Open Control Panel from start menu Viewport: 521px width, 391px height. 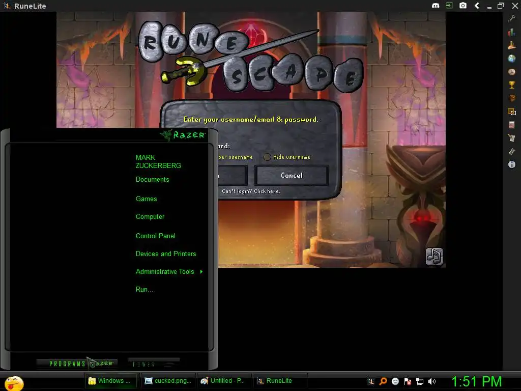coord(156,236)
